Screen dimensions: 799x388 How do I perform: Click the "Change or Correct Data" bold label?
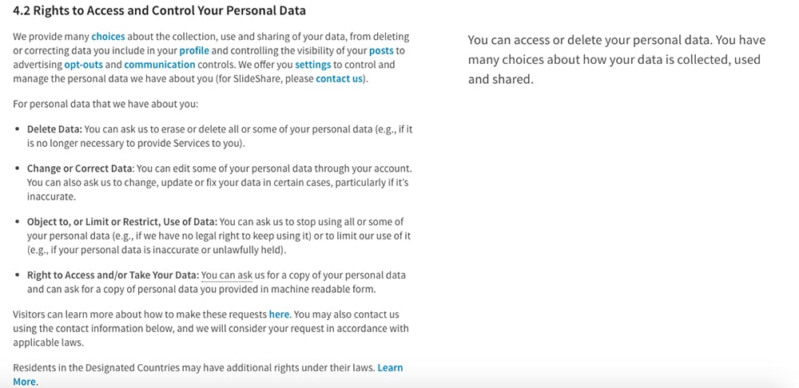click(79, 168)
